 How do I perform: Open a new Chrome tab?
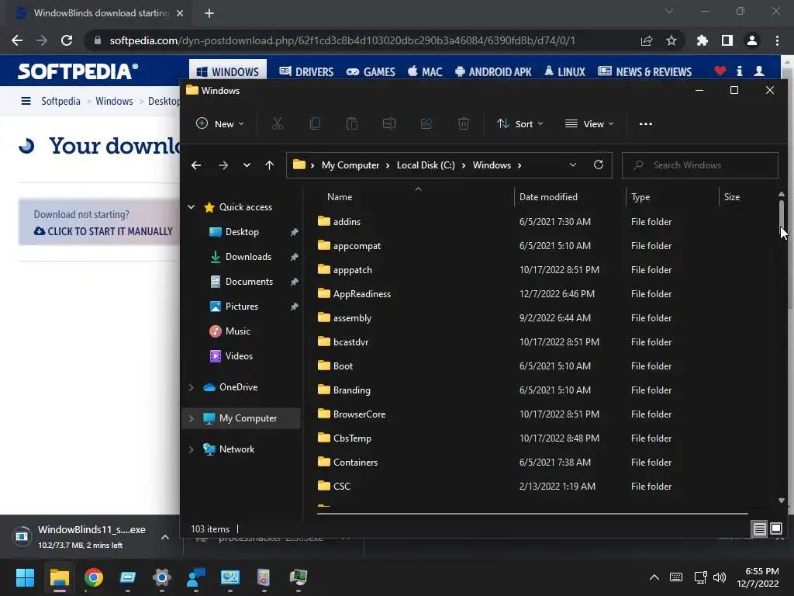(x=209, y=13)
